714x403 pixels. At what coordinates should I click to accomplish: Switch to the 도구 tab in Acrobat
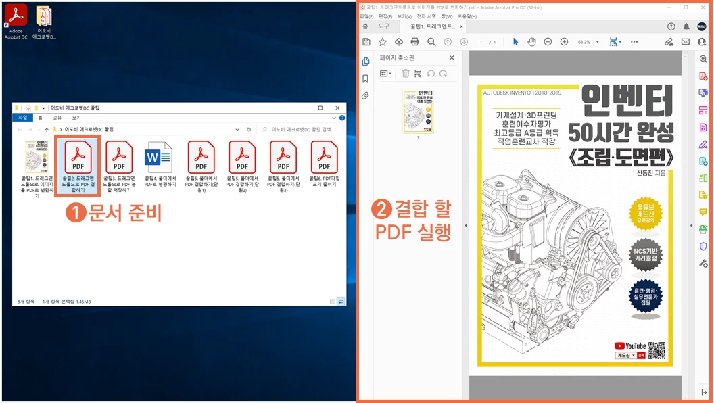[384, 26]
